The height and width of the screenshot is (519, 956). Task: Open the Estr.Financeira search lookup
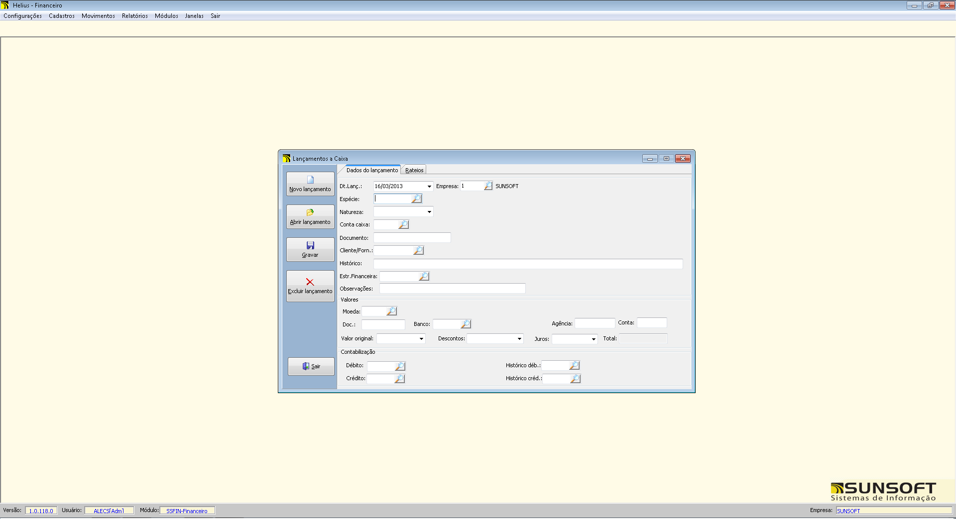[x=424, y=276]
